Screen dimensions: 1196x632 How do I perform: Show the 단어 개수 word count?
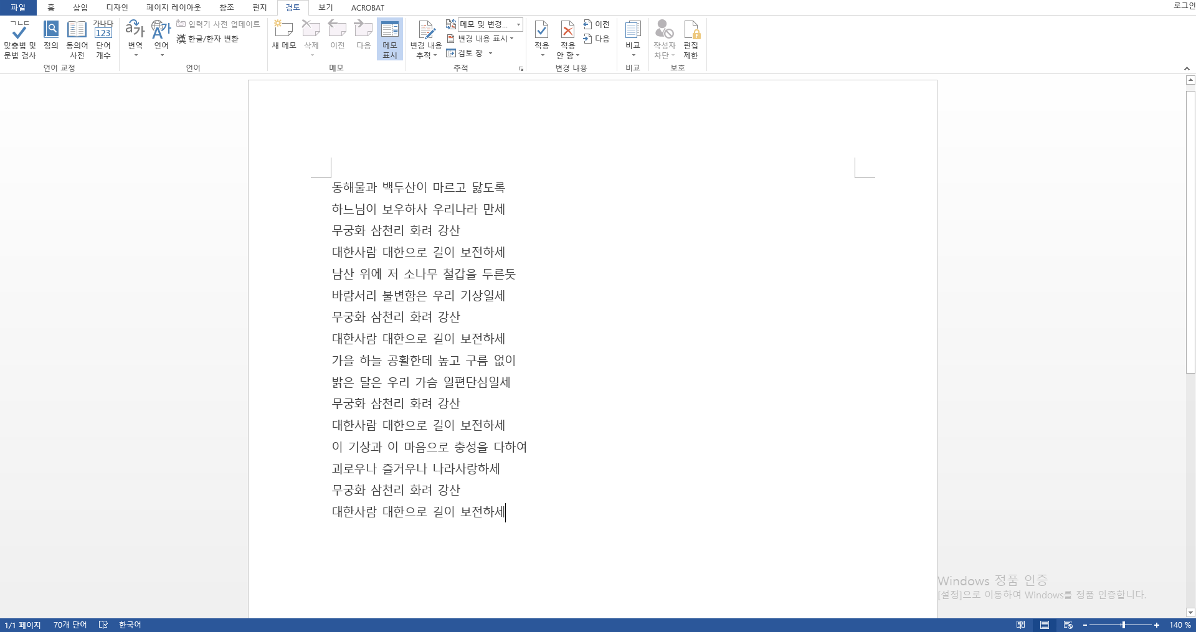103,40
